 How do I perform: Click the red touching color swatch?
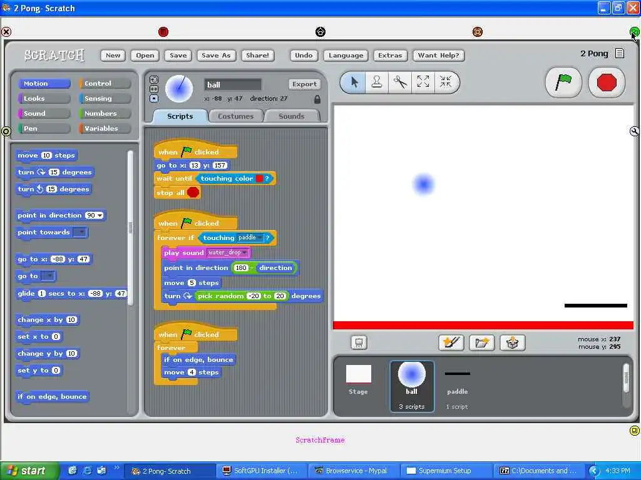259,178
